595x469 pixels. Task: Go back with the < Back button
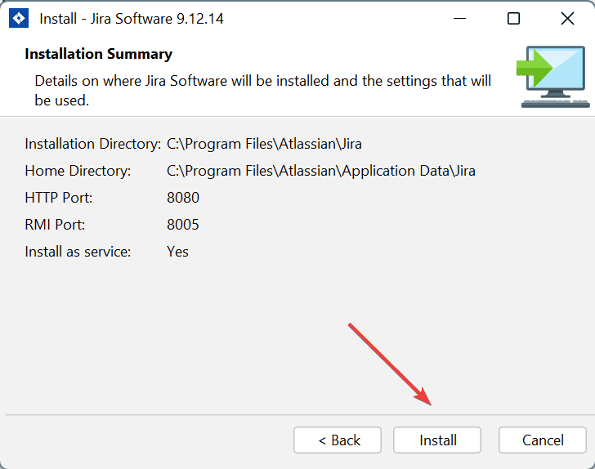point(338,440)
